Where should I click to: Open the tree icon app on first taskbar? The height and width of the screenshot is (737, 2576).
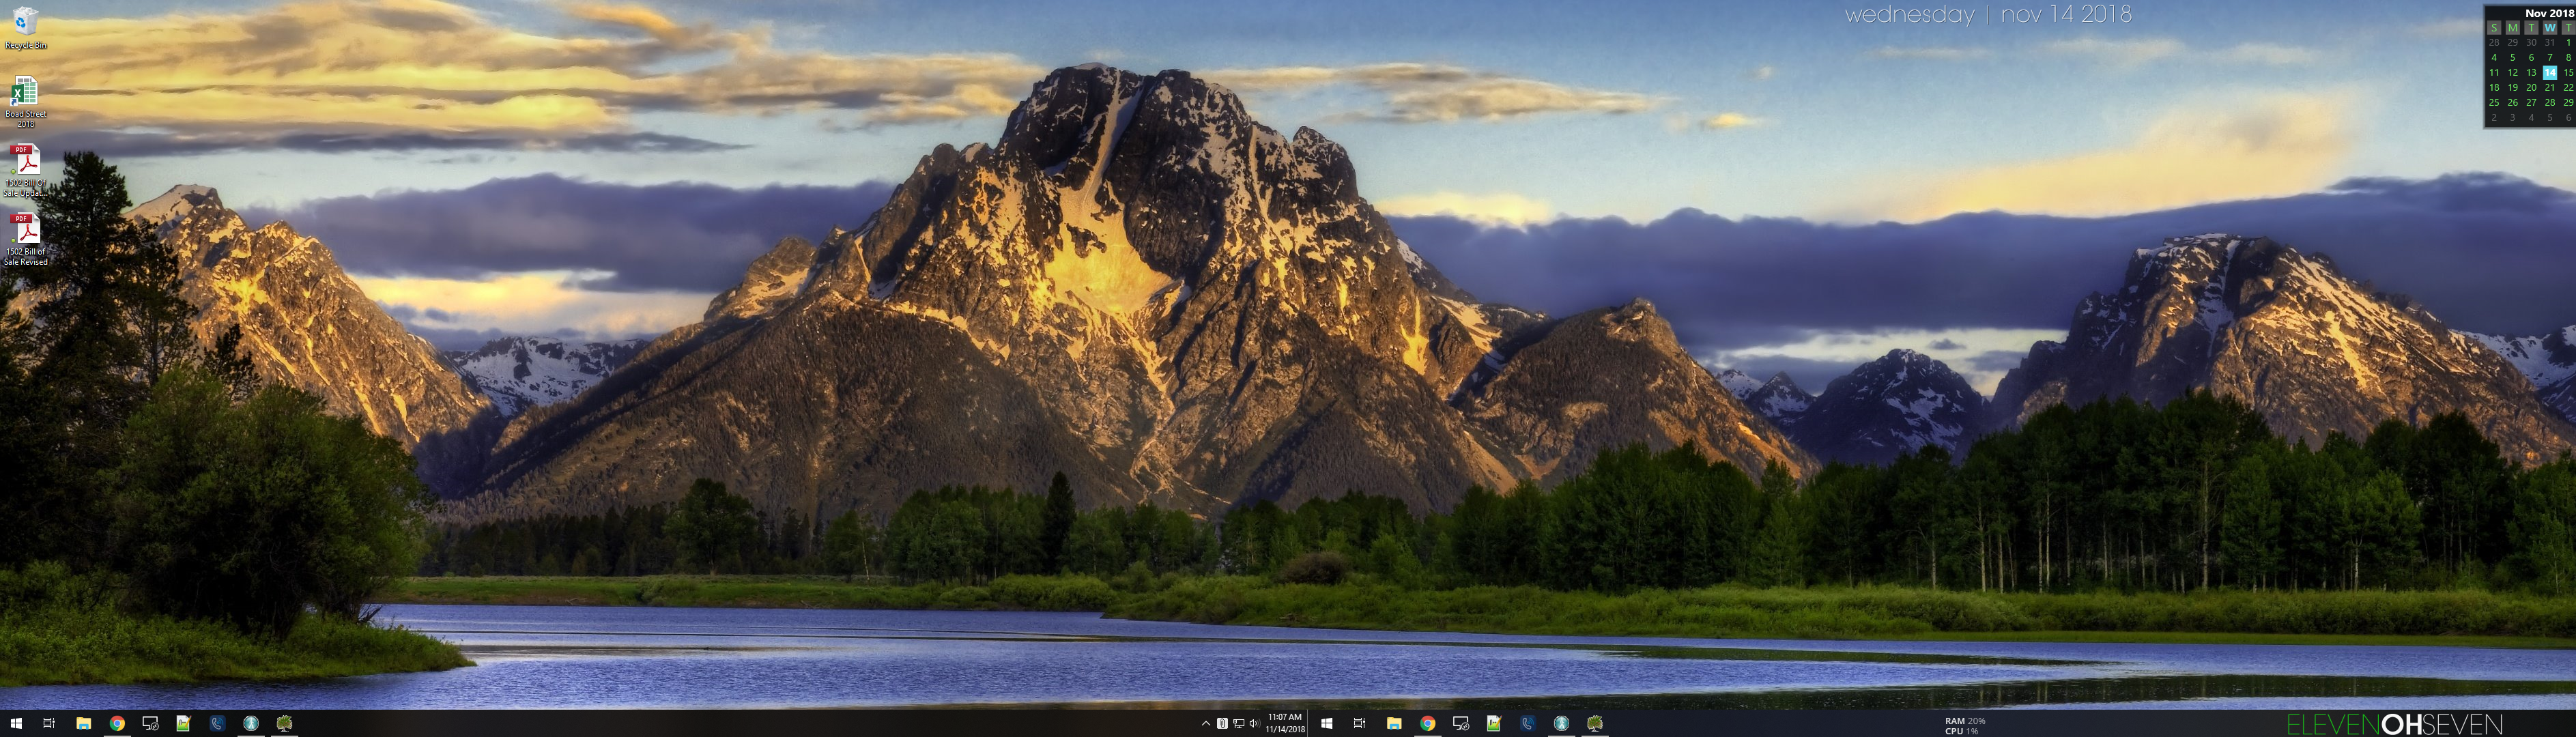pos(284,723)
